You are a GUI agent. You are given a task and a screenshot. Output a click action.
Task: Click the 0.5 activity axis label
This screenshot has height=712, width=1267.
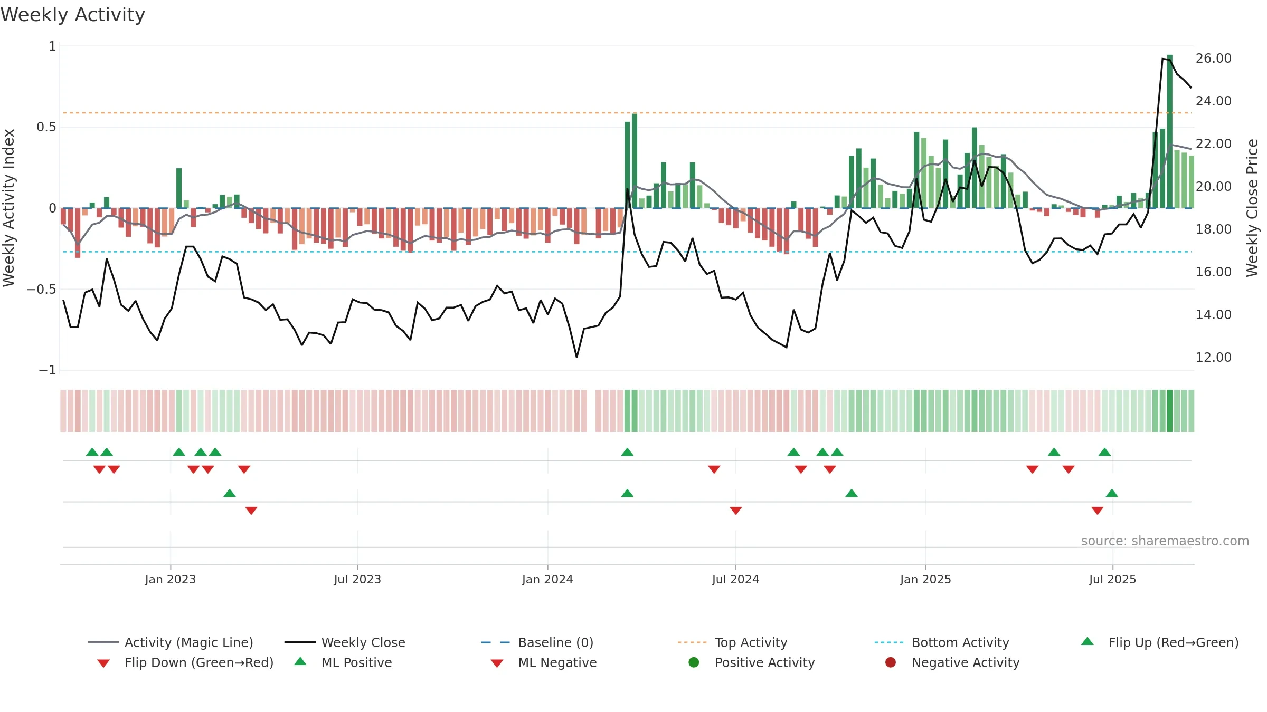[46, 127]
